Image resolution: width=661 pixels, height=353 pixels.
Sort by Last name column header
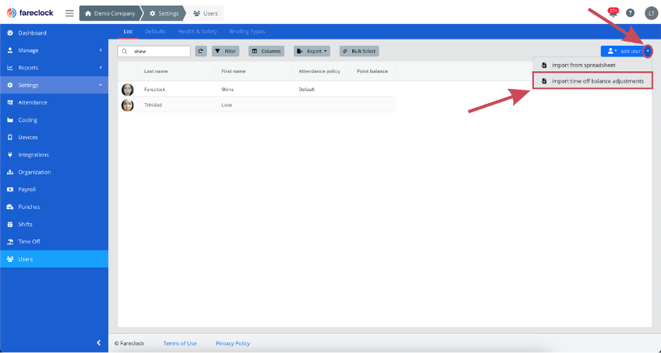(156, 71)
